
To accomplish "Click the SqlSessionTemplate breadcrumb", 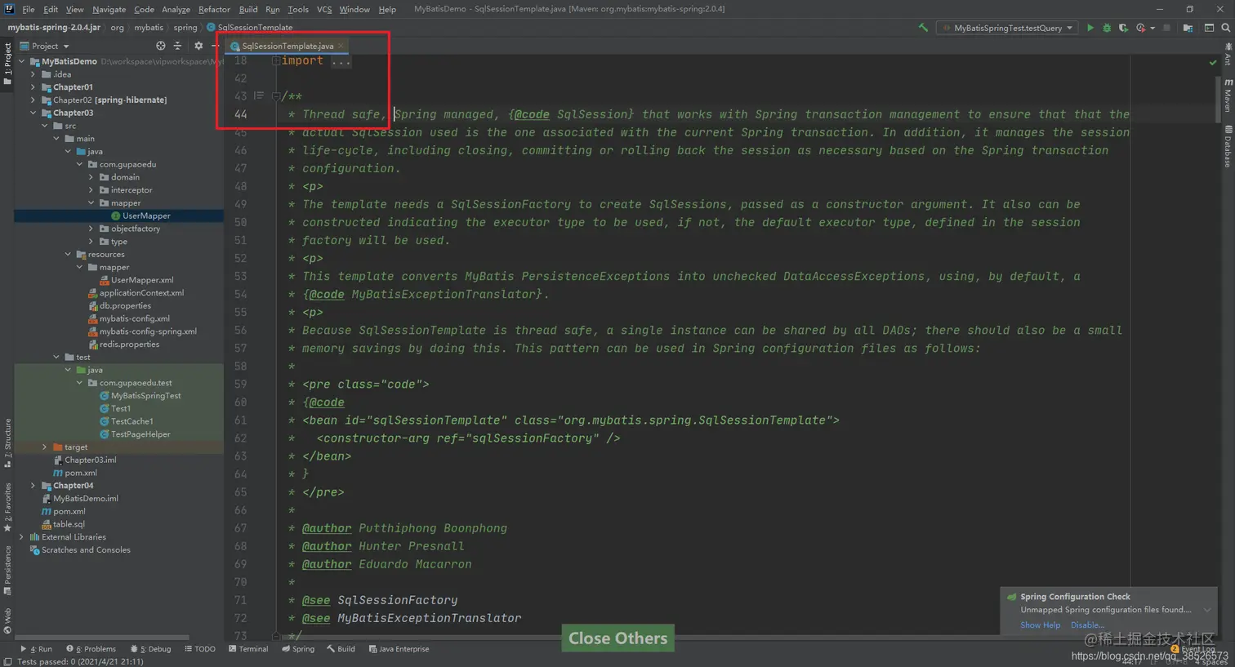I will [249, 28].
